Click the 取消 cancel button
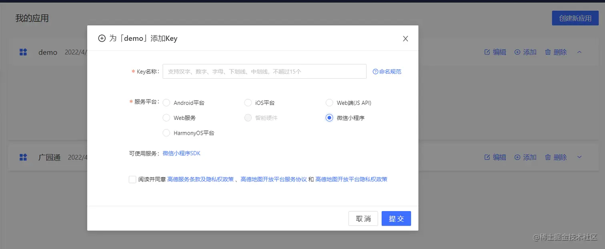The height and width of the screenshot is (249, 605). click(363, 219)
